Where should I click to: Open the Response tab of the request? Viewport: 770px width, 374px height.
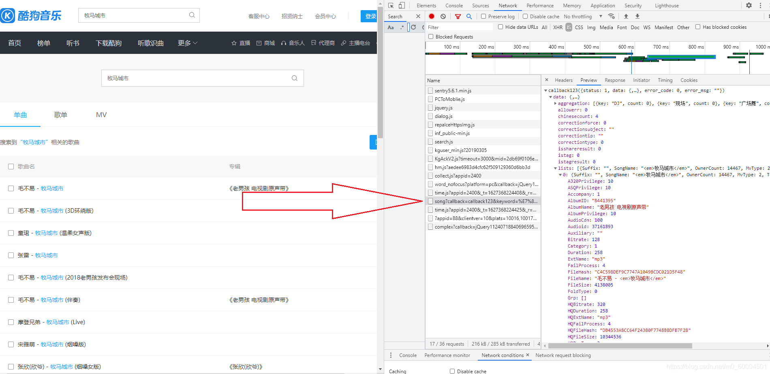[615, 80]
